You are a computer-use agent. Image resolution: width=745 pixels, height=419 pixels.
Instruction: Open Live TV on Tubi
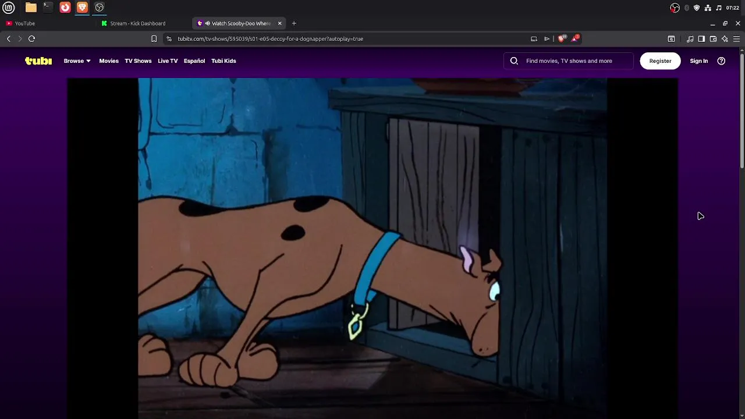pos(168,61)
